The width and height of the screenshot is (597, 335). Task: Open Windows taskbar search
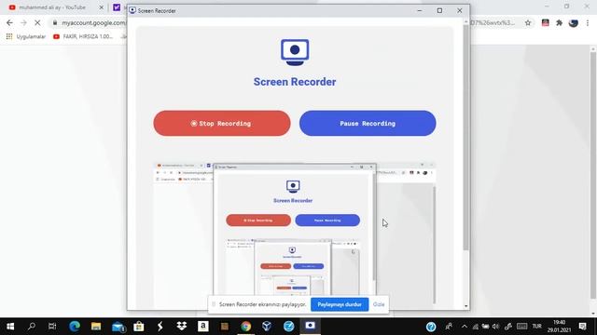point(32,327)
